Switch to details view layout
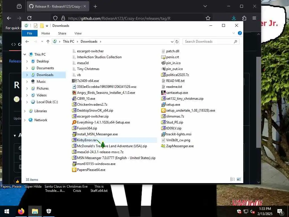289x217 pixels. pyautogui.click(x=233, y=179)
